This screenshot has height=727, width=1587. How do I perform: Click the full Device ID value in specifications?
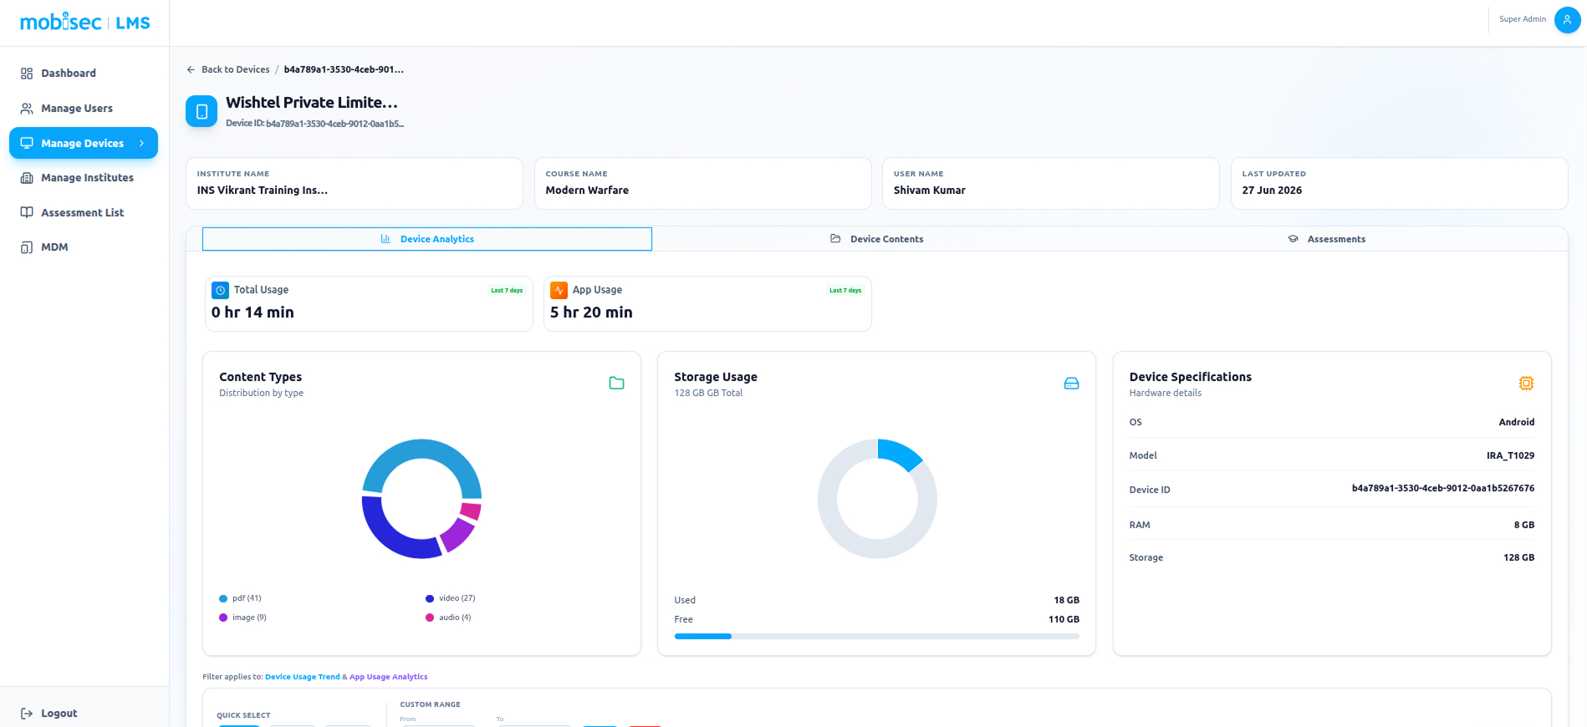[x=1443, y=488]
